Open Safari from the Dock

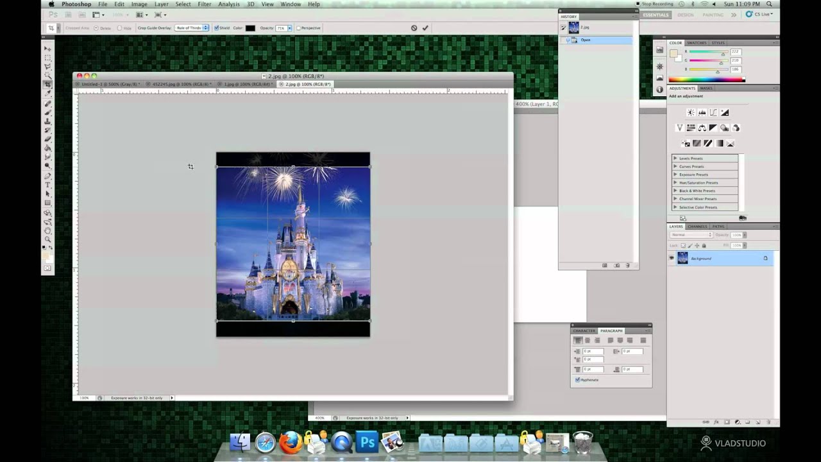click(265, 442)
